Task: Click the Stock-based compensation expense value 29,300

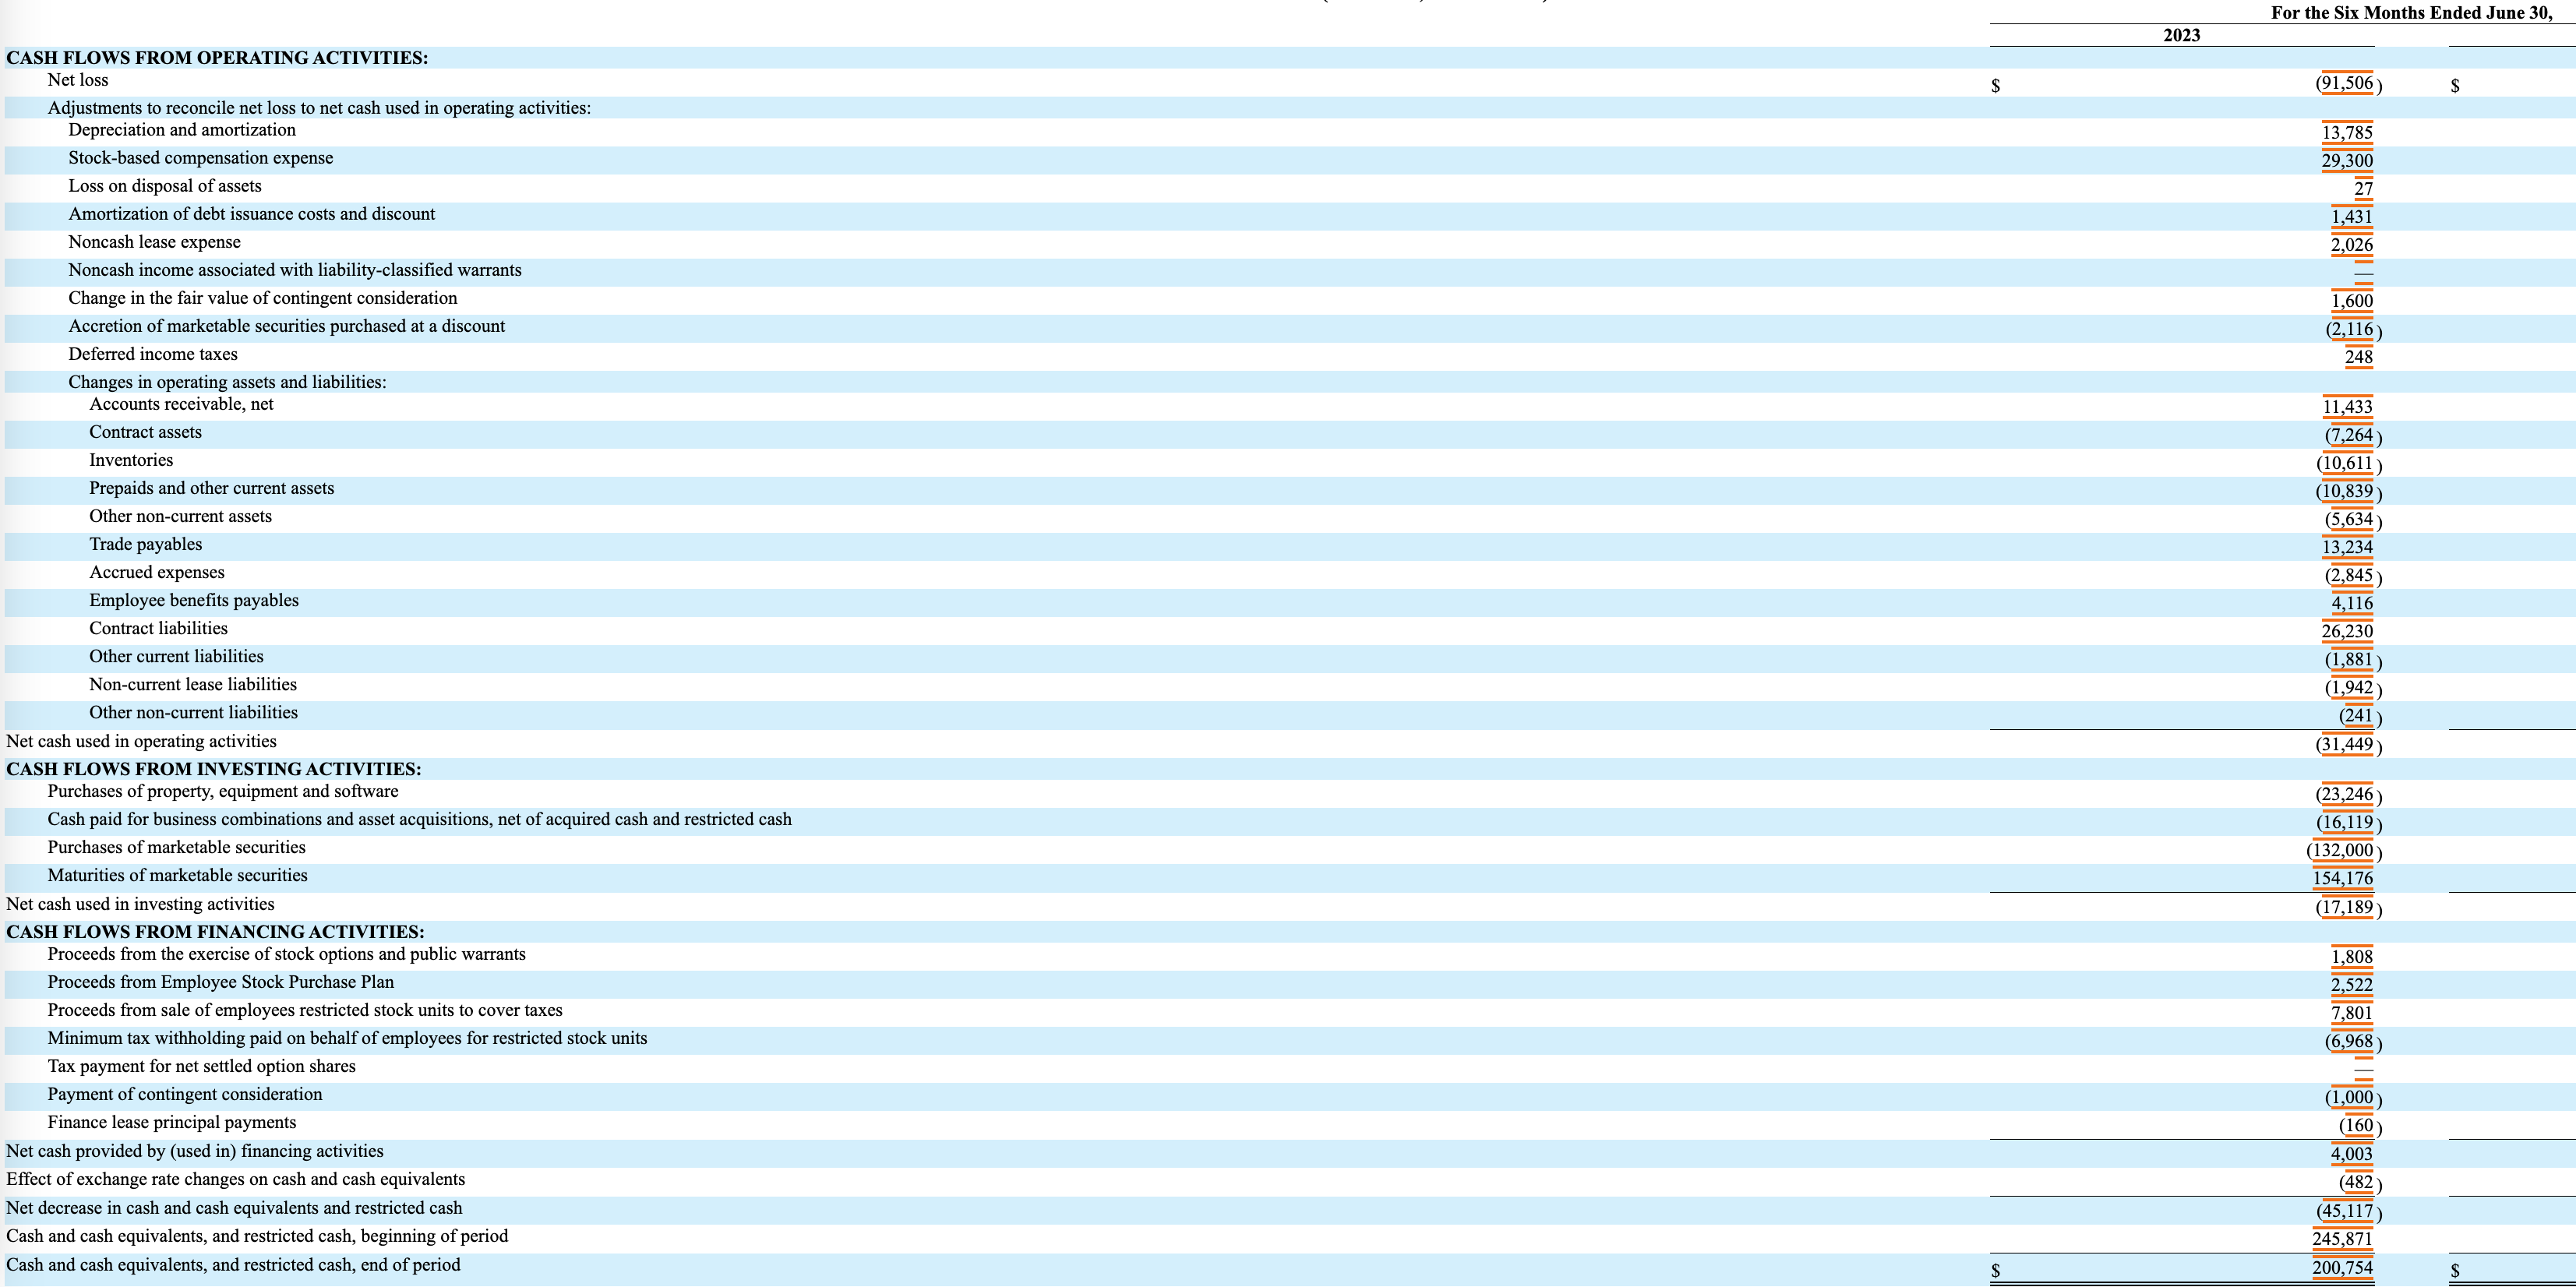Action: [2346, 160]
